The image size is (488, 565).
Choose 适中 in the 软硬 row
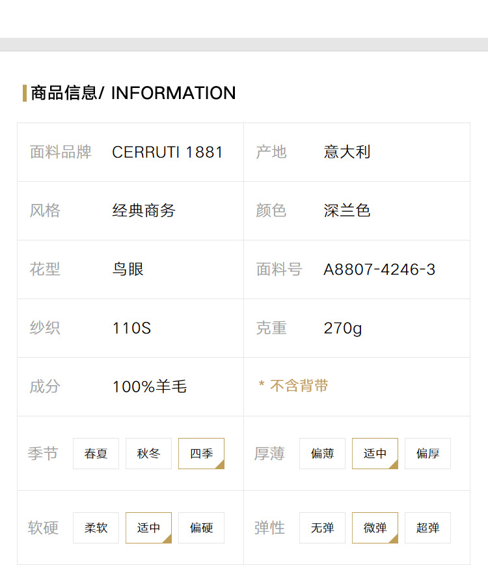click(148, 527)
